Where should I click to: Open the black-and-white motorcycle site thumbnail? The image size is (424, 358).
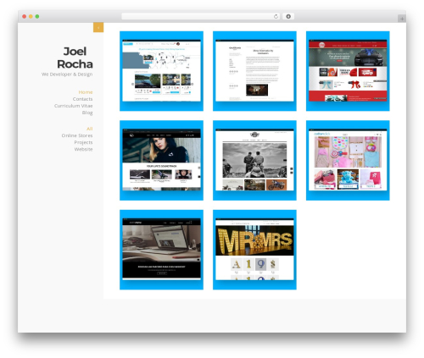point(254,160)
